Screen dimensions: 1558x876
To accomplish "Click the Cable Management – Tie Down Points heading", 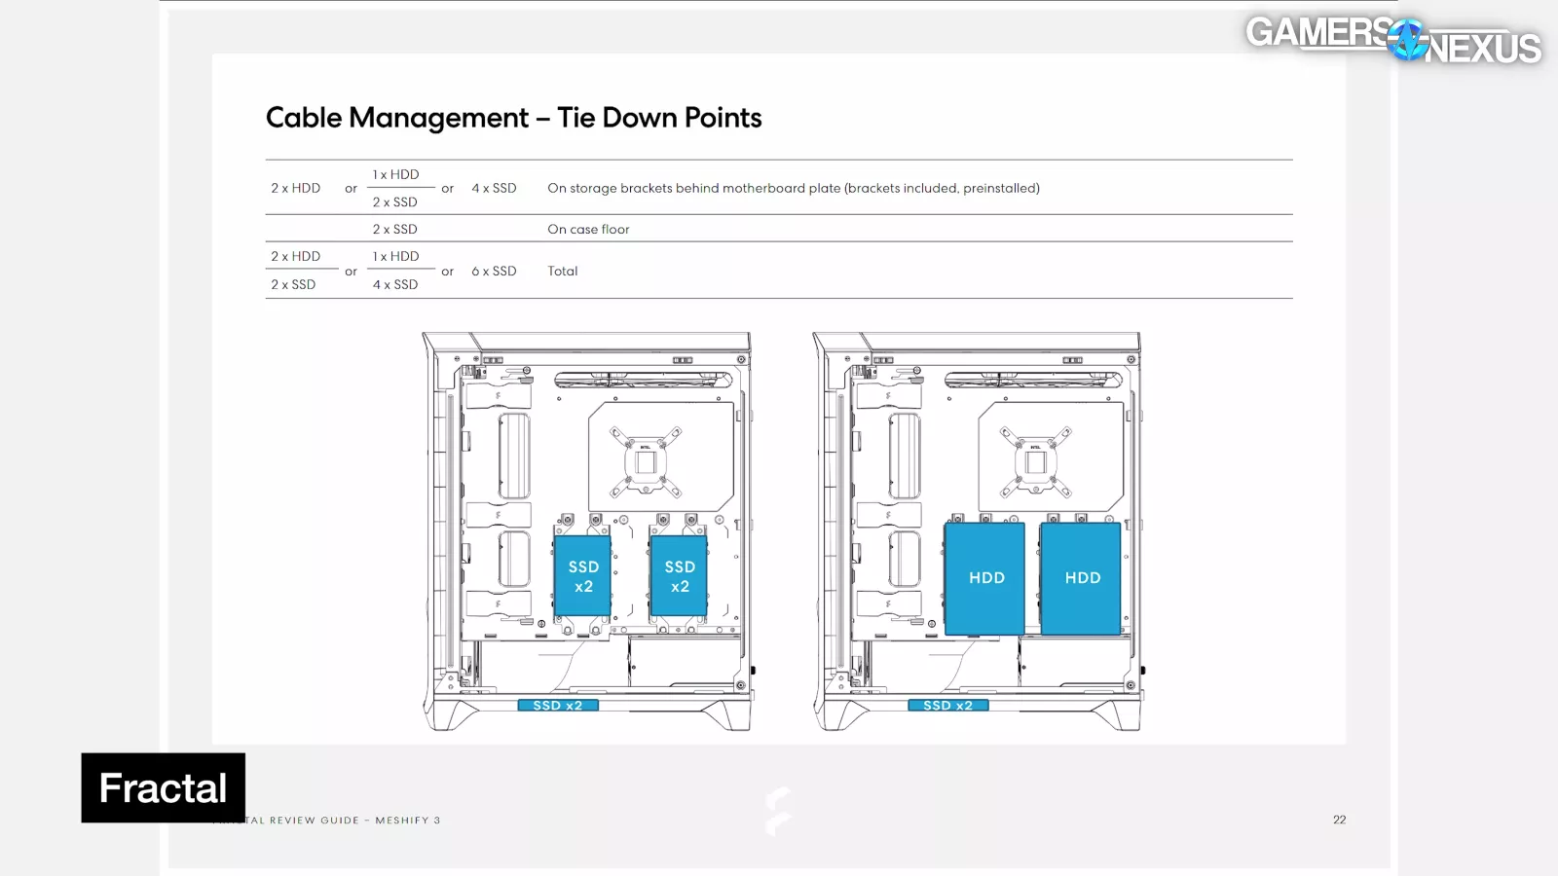I will click(513, 118).
